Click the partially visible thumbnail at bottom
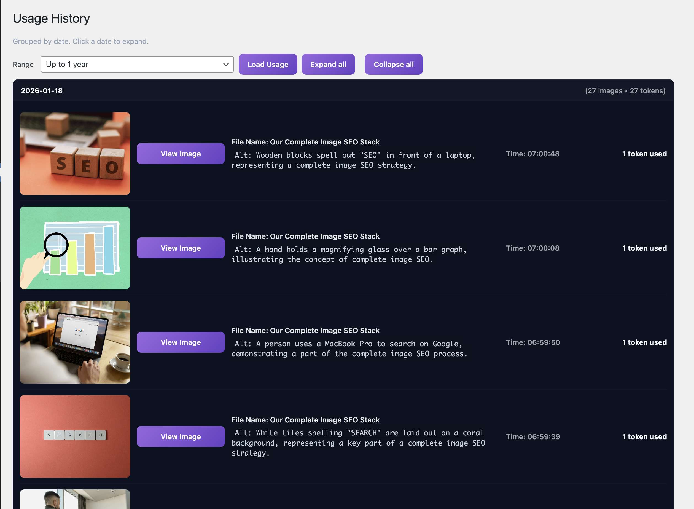The height and width of the screenshot is (509, 694). pos(75,499)
